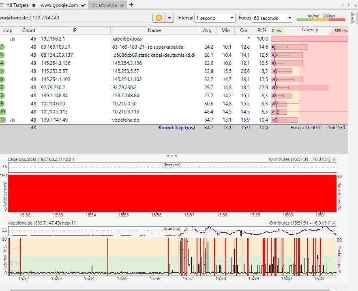Add a new target tab with plus
Screen dimensions: 358x291
[x=131, y=5]
